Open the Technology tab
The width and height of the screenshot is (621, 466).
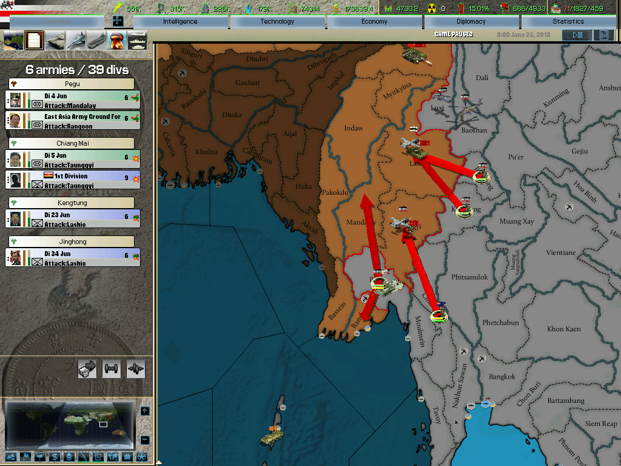click(277, 21)
